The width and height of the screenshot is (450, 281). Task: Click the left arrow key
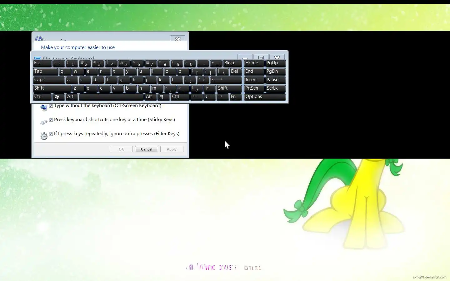197,97
